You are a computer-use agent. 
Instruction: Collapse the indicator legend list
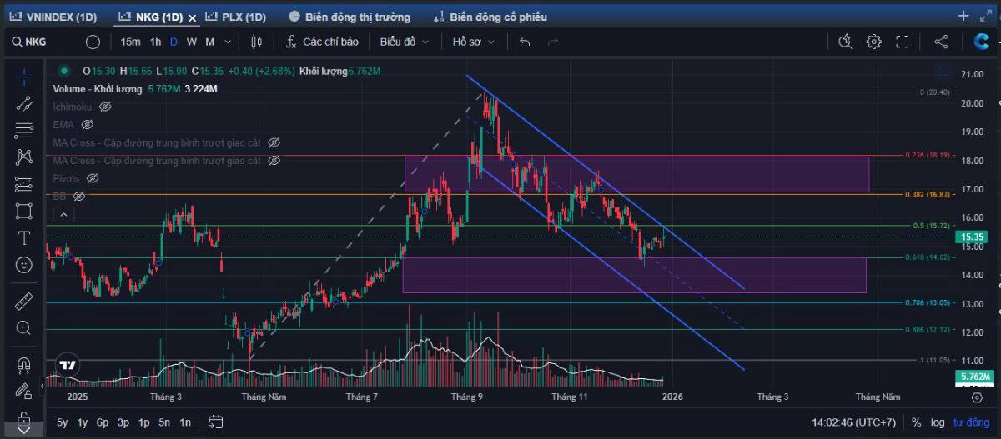(x=64, y=214)
